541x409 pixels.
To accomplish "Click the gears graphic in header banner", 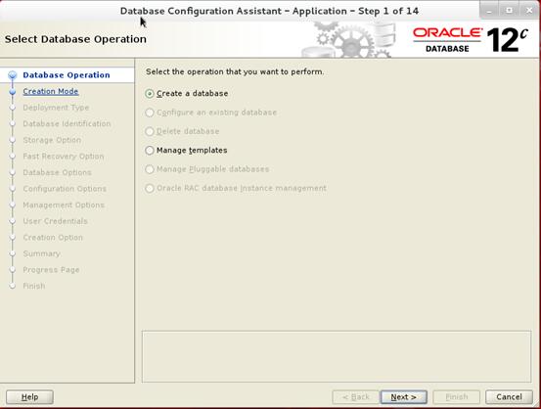I will point(348,39).
